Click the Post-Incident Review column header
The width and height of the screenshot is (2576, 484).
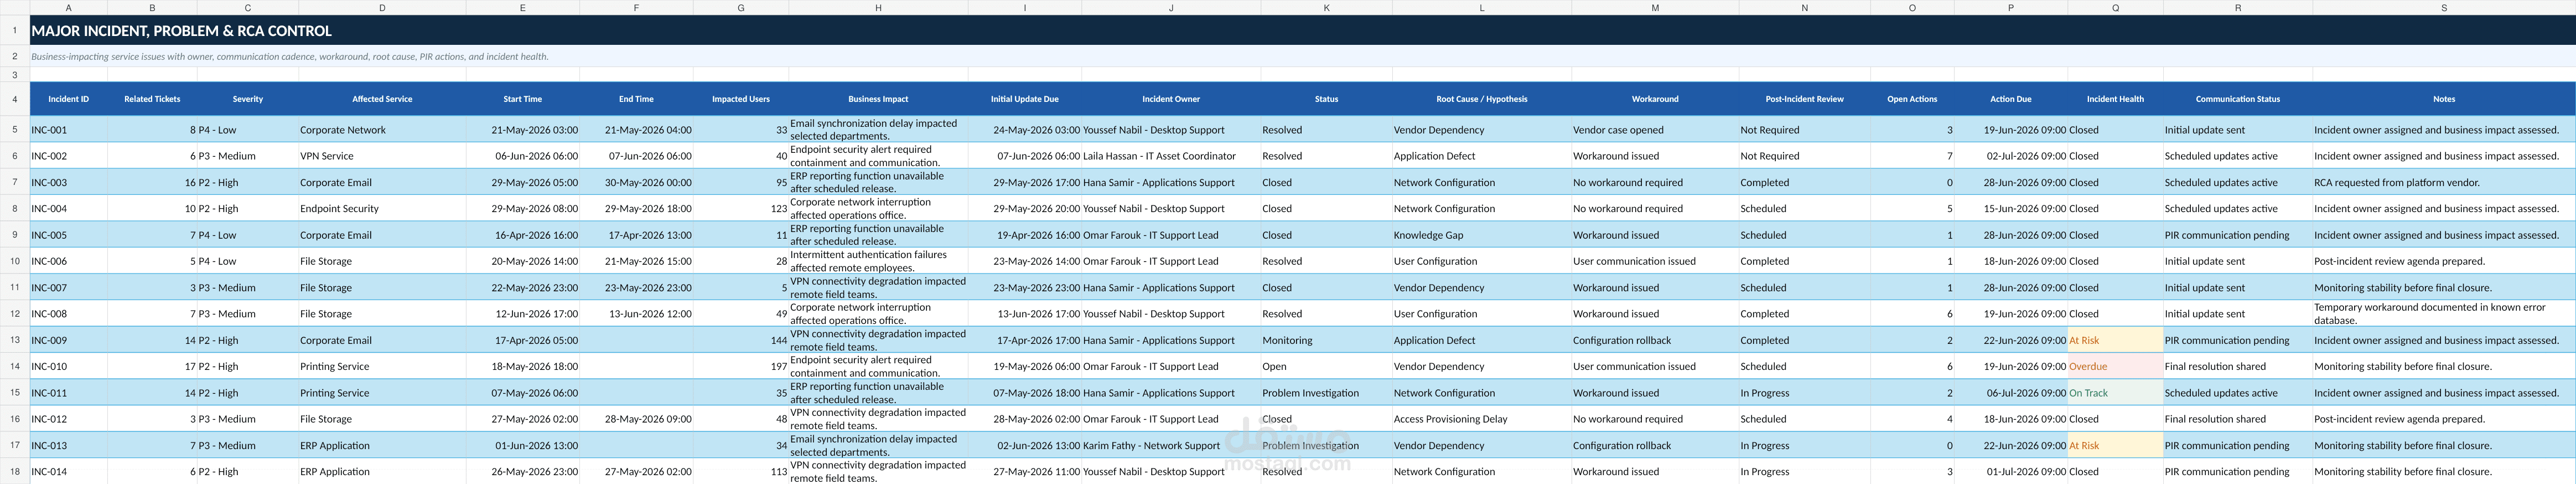(1804, 99)
